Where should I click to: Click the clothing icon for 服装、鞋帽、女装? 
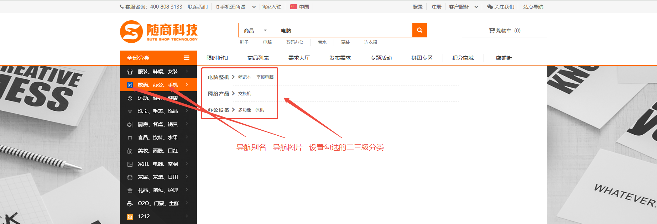pyautogui.click(x=130, y=72)
